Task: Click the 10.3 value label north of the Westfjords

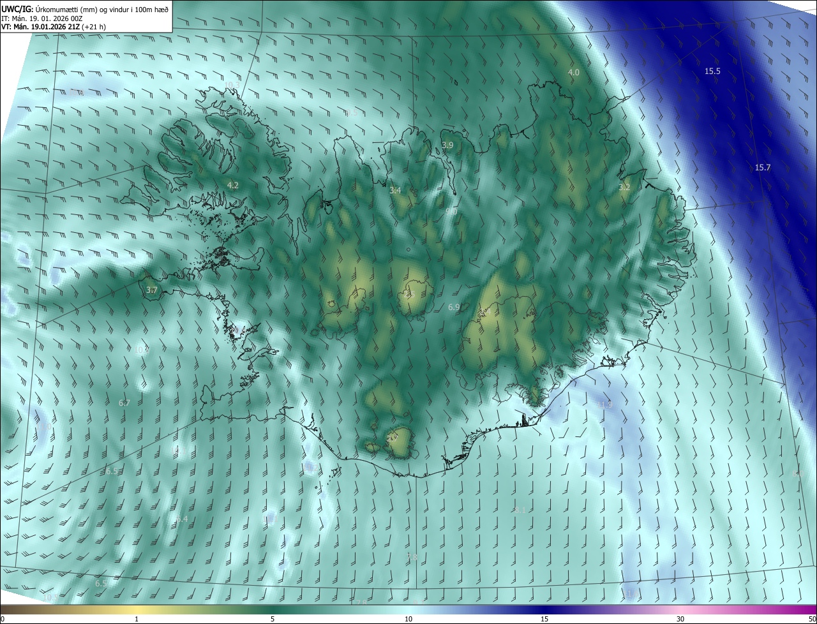Action: tap(232, 85)
